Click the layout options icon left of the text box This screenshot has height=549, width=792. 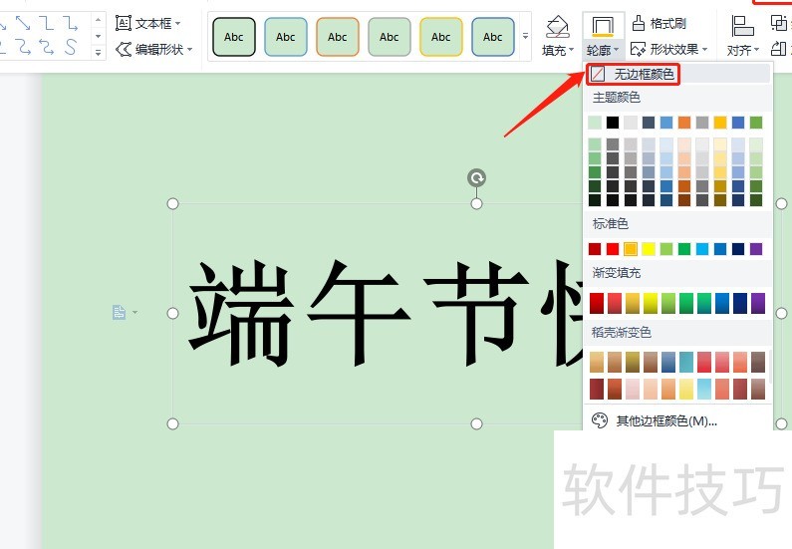pos(119,312)
